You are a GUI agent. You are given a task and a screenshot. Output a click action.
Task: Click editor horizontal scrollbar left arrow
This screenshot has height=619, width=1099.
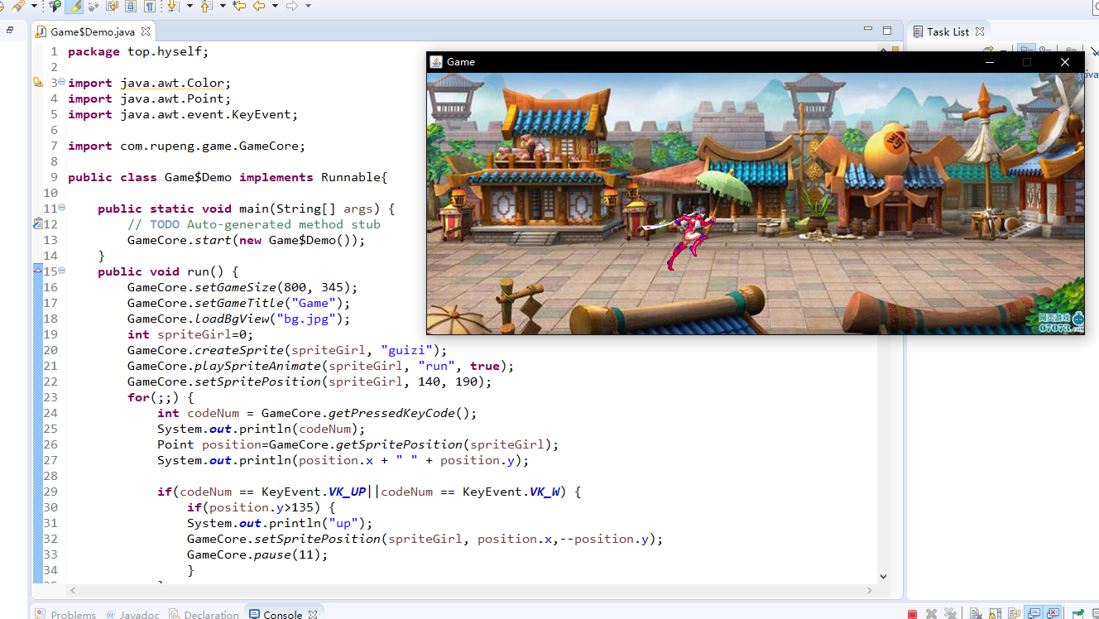coord(73,591)
